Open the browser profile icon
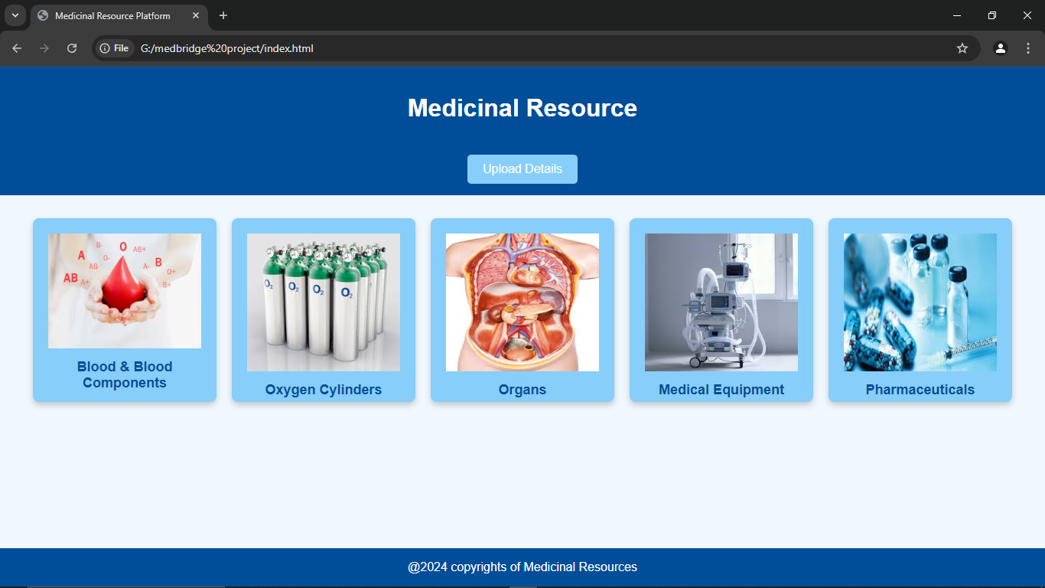 [1001, 48]
